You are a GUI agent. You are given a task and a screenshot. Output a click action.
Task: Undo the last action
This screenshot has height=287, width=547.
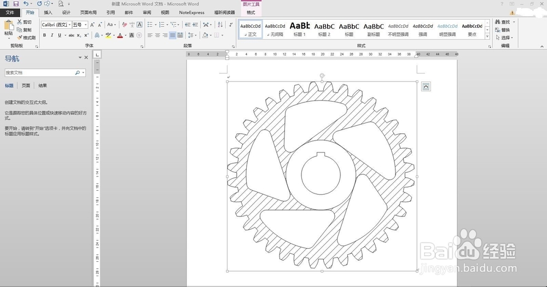(26, 3)
